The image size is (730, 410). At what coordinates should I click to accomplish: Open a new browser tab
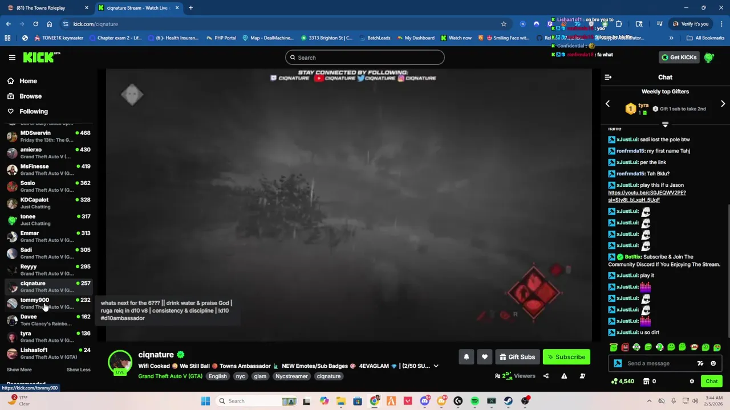pyautogui.click(x=190, y=8)
